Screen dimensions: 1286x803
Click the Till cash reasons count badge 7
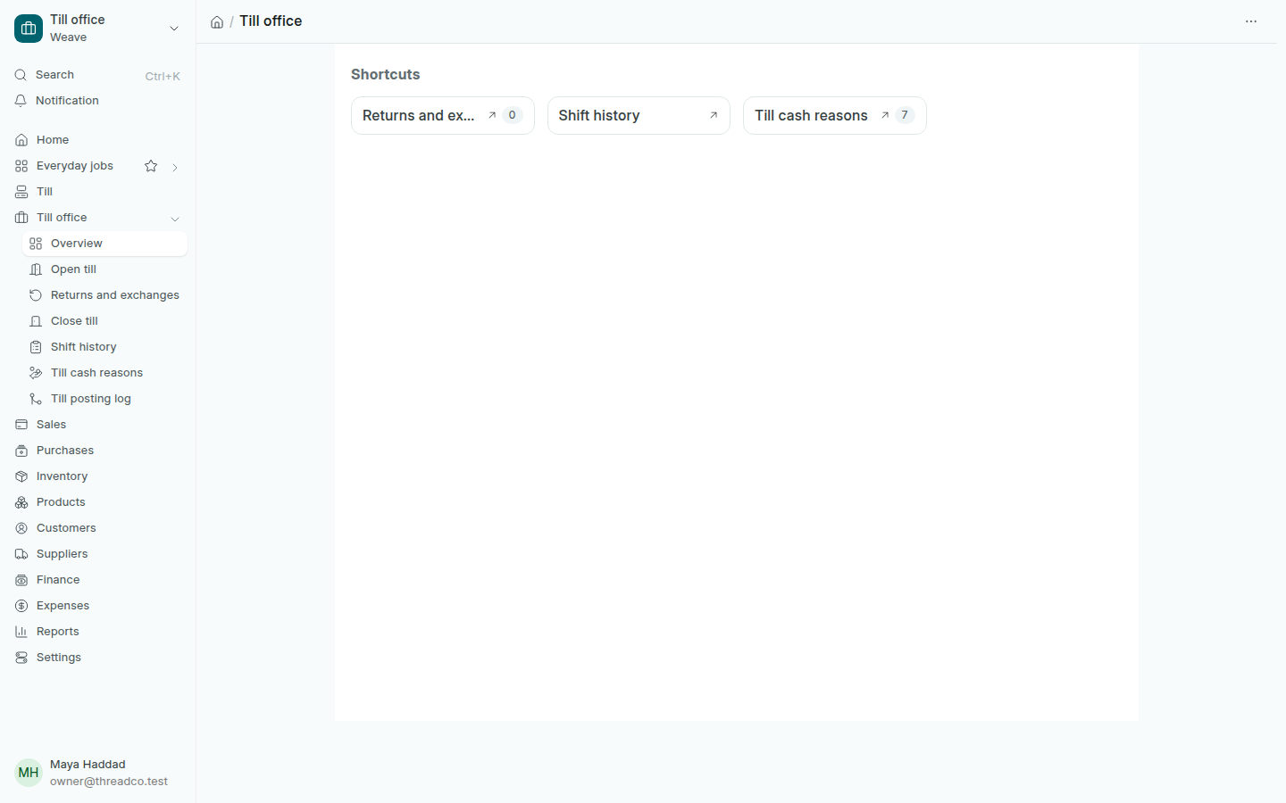[x=905, y=115]
